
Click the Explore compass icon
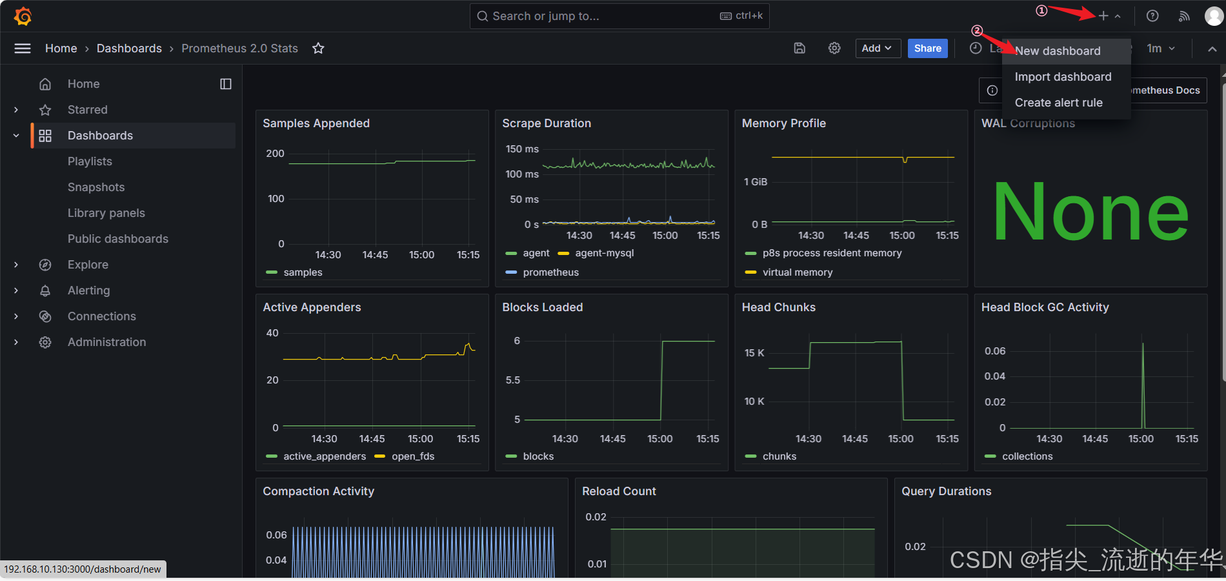click(x=45, y=265)
